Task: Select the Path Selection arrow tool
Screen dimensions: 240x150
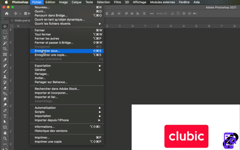Action: pos(5,121)
